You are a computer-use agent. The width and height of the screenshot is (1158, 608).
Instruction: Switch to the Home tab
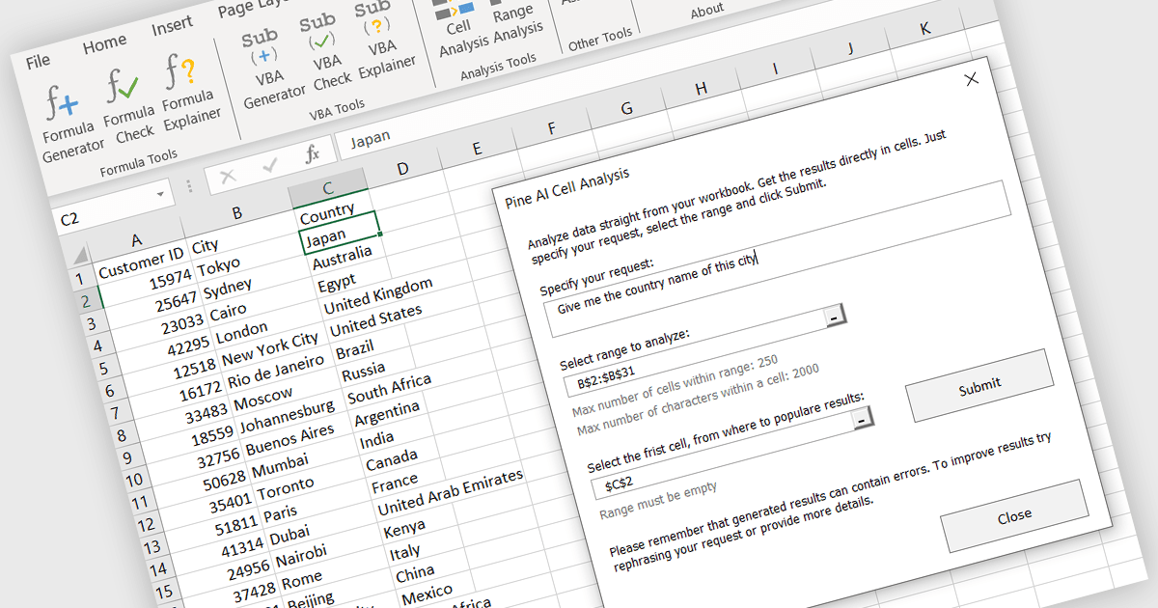pyautogui.click(x=103, y=43)
